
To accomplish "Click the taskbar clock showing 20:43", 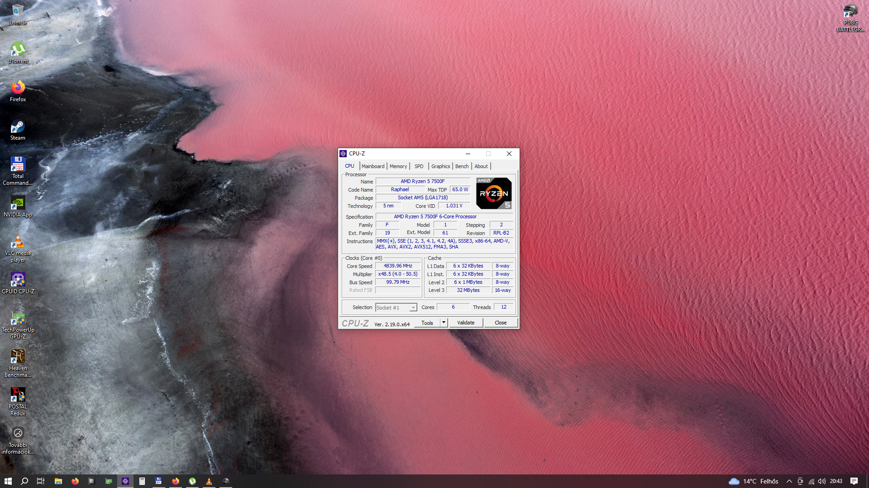I will (x=836, y=481).
